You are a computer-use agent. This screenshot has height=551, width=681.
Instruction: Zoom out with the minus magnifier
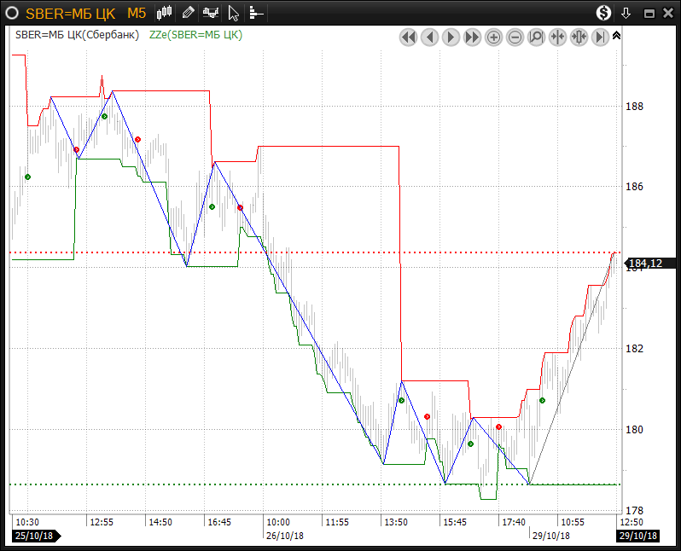click(x=515, y=37)
